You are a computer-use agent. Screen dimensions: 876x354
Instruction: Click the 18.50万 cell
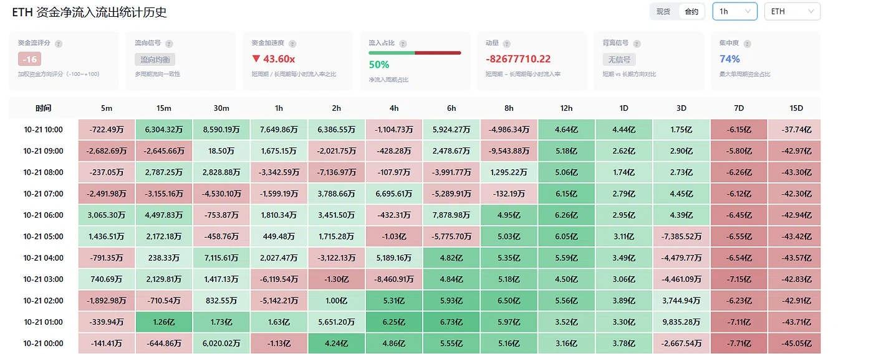pos(221,151)
